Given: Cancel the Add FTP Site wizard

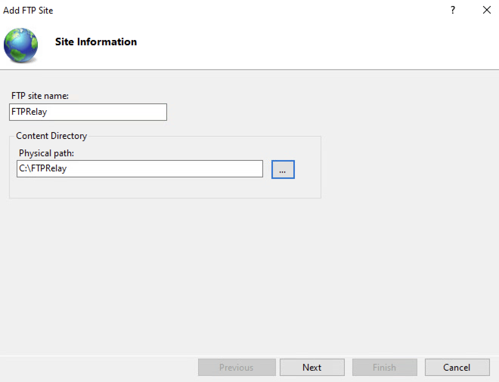Looking at the screenshot, I should [457, 367].
